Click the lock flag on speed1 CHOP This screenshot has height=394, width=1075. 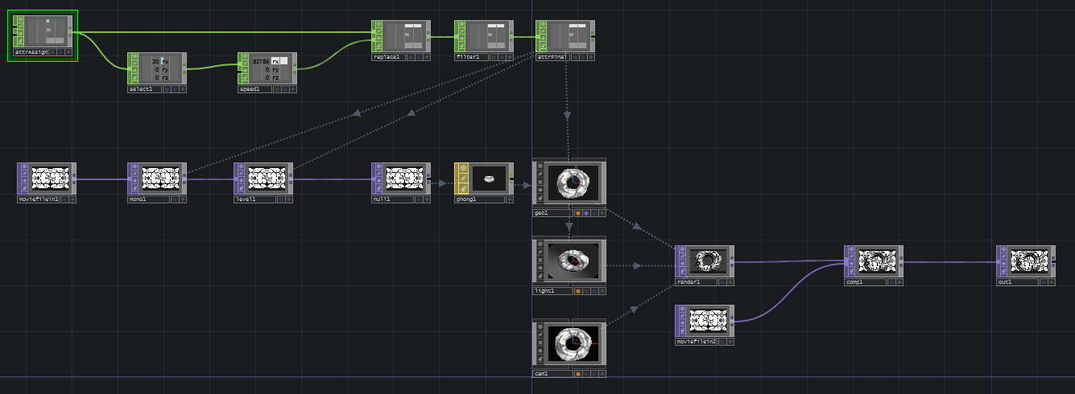(x=245, y=77)
